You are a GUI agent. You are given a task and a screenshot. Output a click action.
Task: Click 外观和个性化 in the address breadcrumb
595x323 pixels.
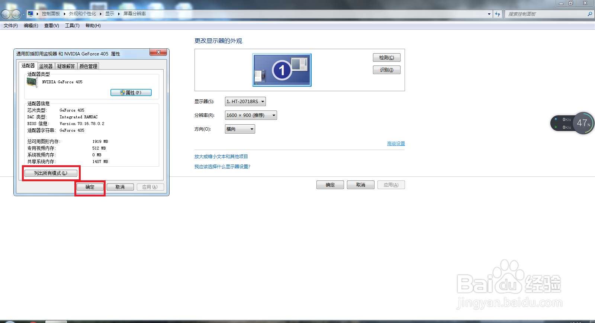point(83,14)
